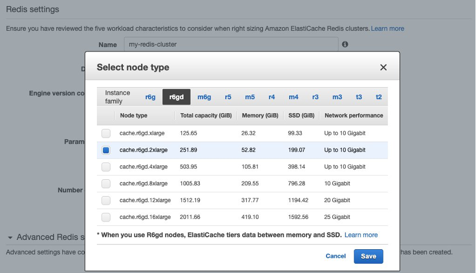Click the 503.95 total capacity value
The image size is (476, 273).
tap(188, 166)
